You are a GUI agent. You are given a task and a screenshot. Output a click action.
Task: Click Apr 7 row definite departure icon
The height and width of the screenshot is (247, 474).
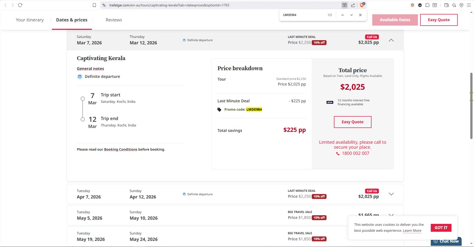pyautogui.click(x=184, y=194)
